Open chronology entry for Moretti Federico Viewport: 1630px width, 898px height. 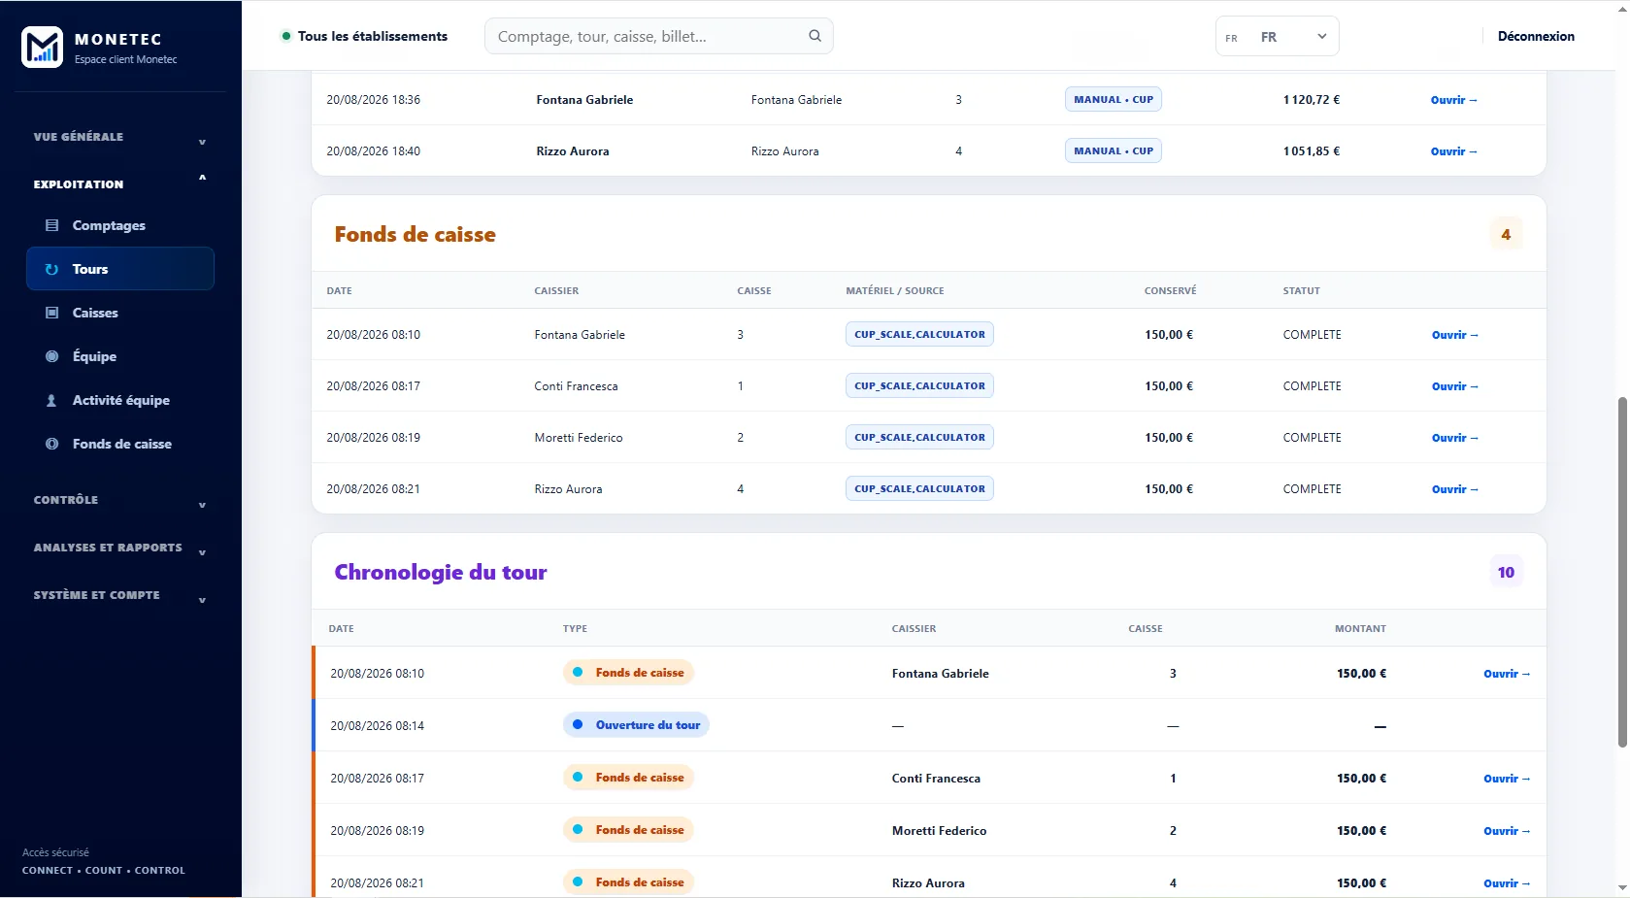pyautogui.click(x=1506, y=831)
